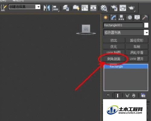Screen dimensions: 151x121
Task: Switch to the Create command panel tab
Action: click(x=106, y=18)
